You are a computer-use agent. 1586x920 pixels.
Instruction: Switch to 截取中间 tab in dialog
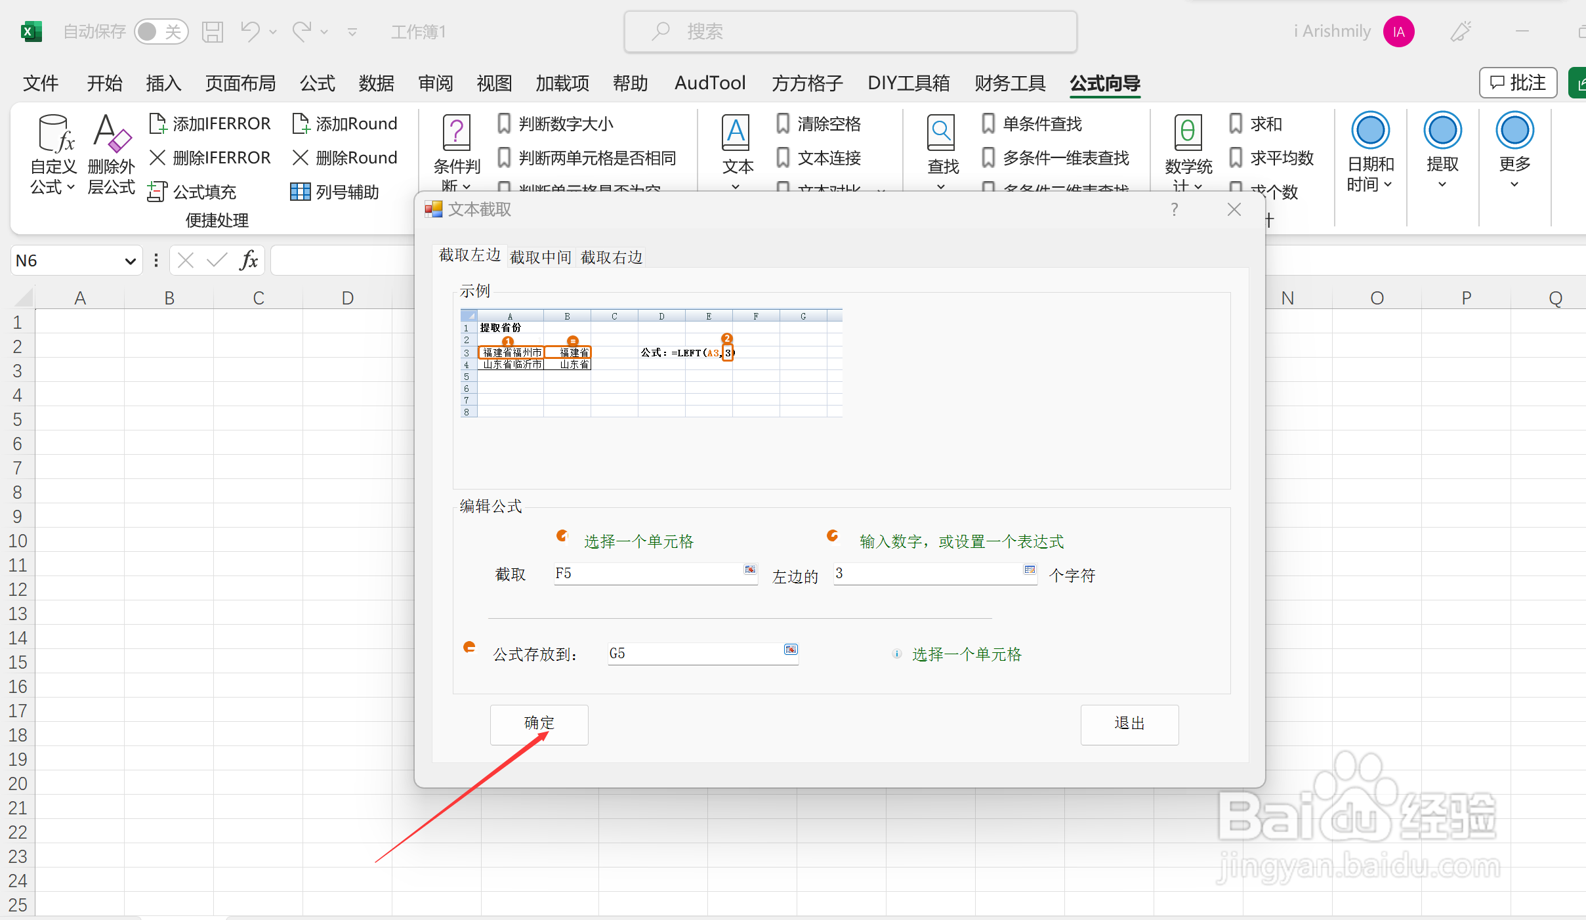pyautogui.click(x=540, y=257)
